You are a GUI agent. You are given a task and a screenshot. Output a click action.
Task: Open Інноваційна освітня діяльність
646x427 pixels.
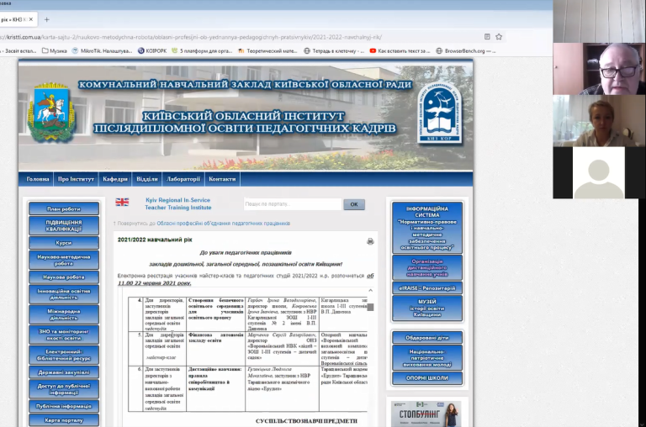point(64,294)
